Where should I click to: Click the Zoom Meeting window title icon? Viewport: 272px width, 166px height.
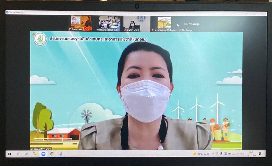[7, 12]
